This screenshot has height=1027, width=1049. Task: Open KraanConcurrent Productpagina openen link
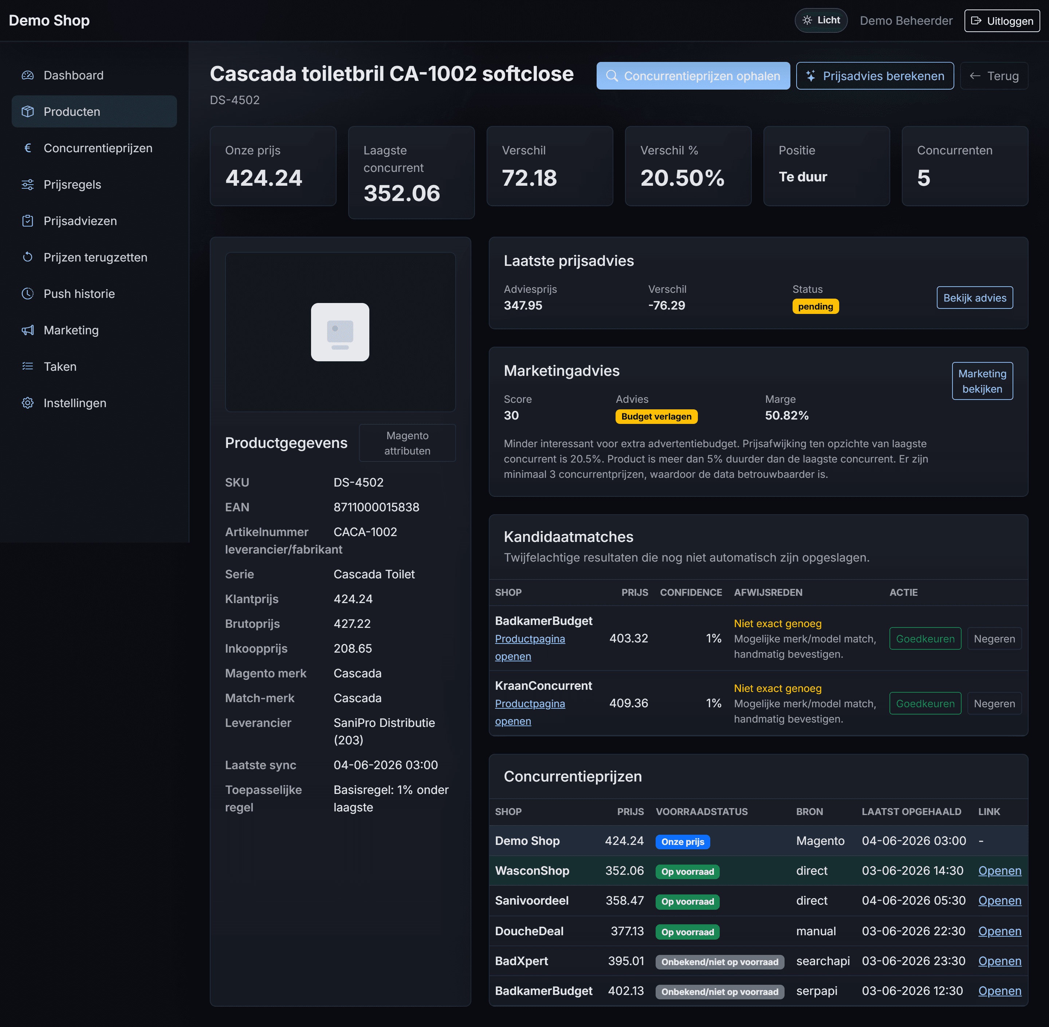530,712
